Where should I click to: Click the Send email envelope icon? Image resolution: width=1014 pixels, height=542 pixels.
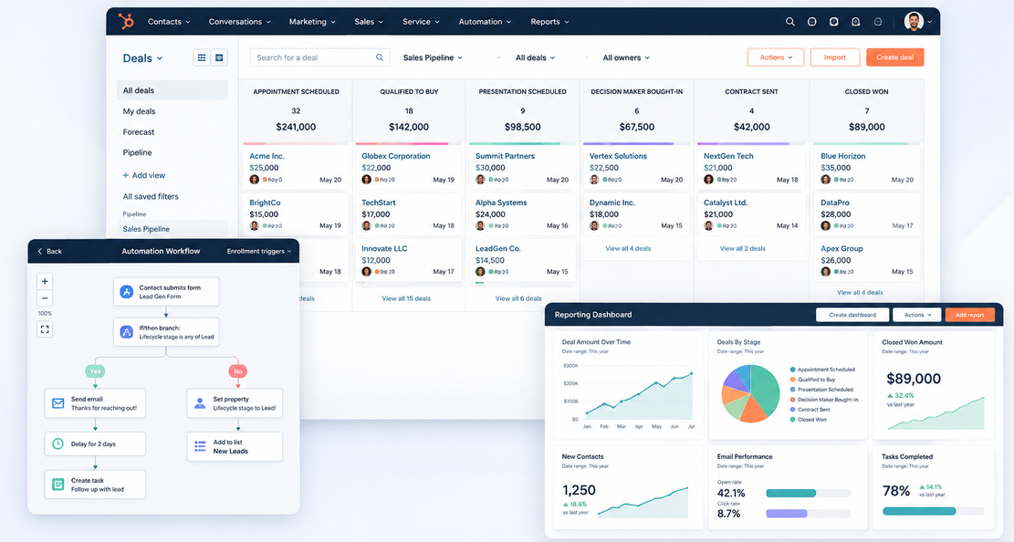click(x=57, y=403)
